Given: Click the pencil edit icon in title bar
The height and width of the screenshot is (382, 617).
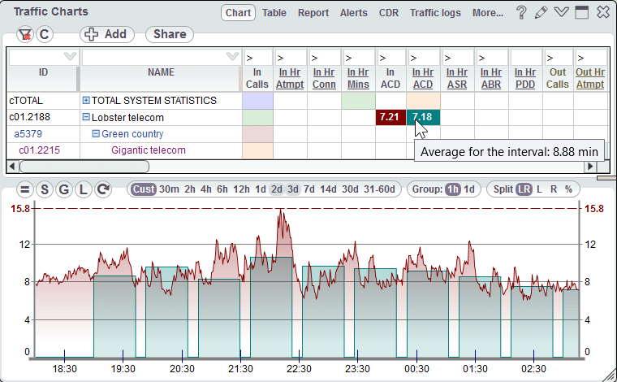Looking at the screenshot, I should point(541,13).
